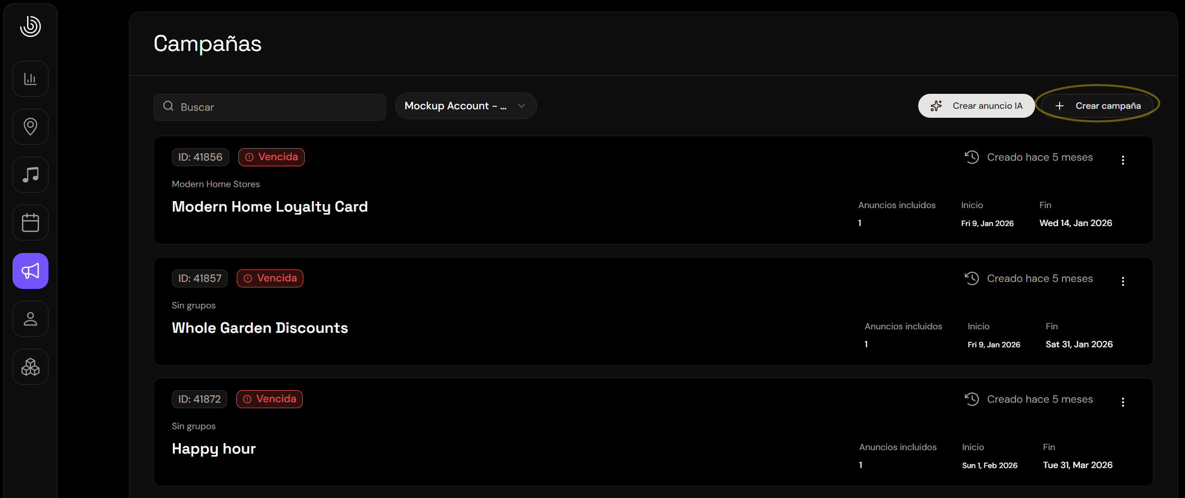Open the user profile sidebar icon
The height and width of the screenshot is (498, 1185).
(x=30, y=319)
